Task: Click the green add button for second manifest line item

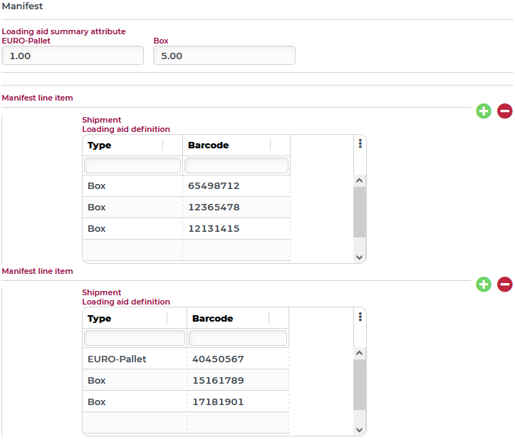Action: (484, 285)
